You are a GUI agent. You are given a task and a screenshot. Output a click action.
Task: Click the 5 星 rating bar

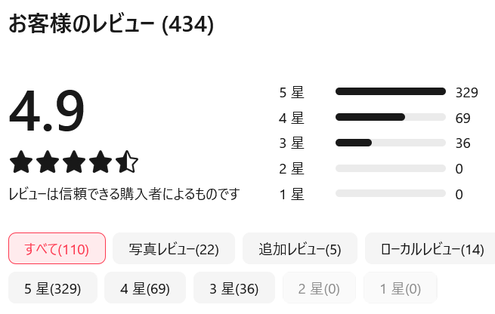tap(390, 92)
